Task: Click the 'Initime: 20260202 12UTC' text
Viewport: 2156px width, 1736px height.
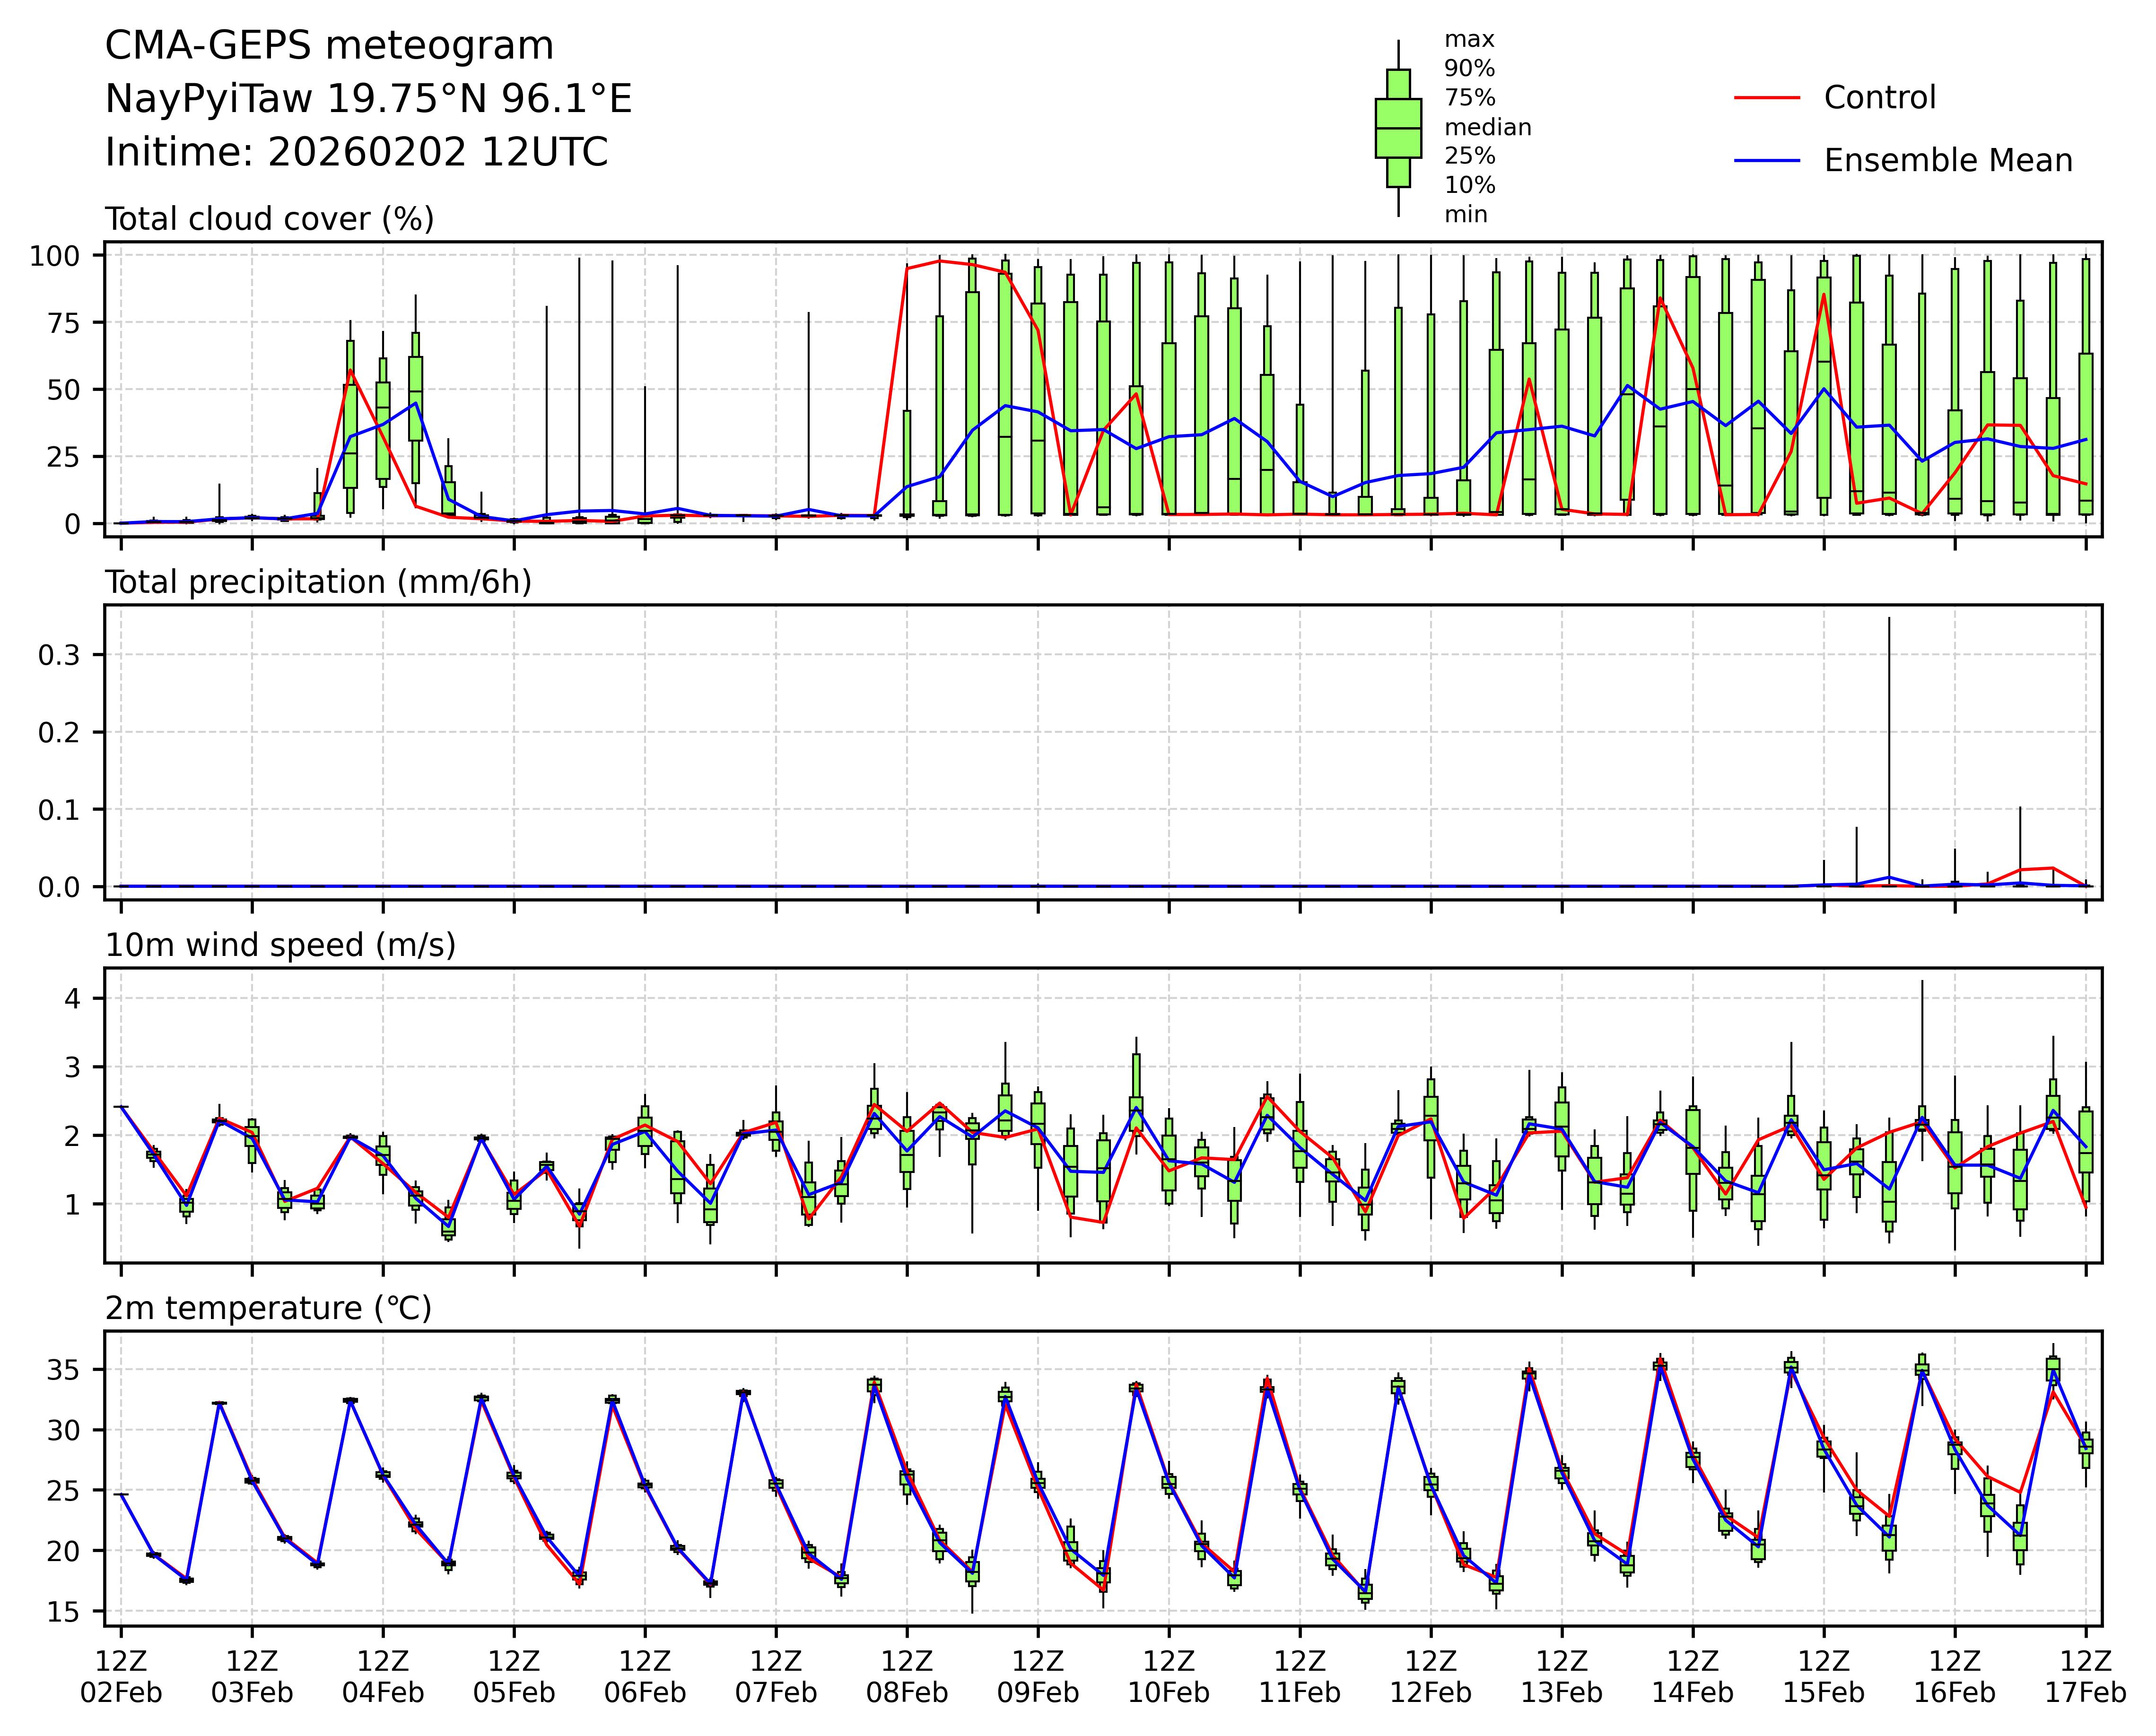Action: pos(356,153)
